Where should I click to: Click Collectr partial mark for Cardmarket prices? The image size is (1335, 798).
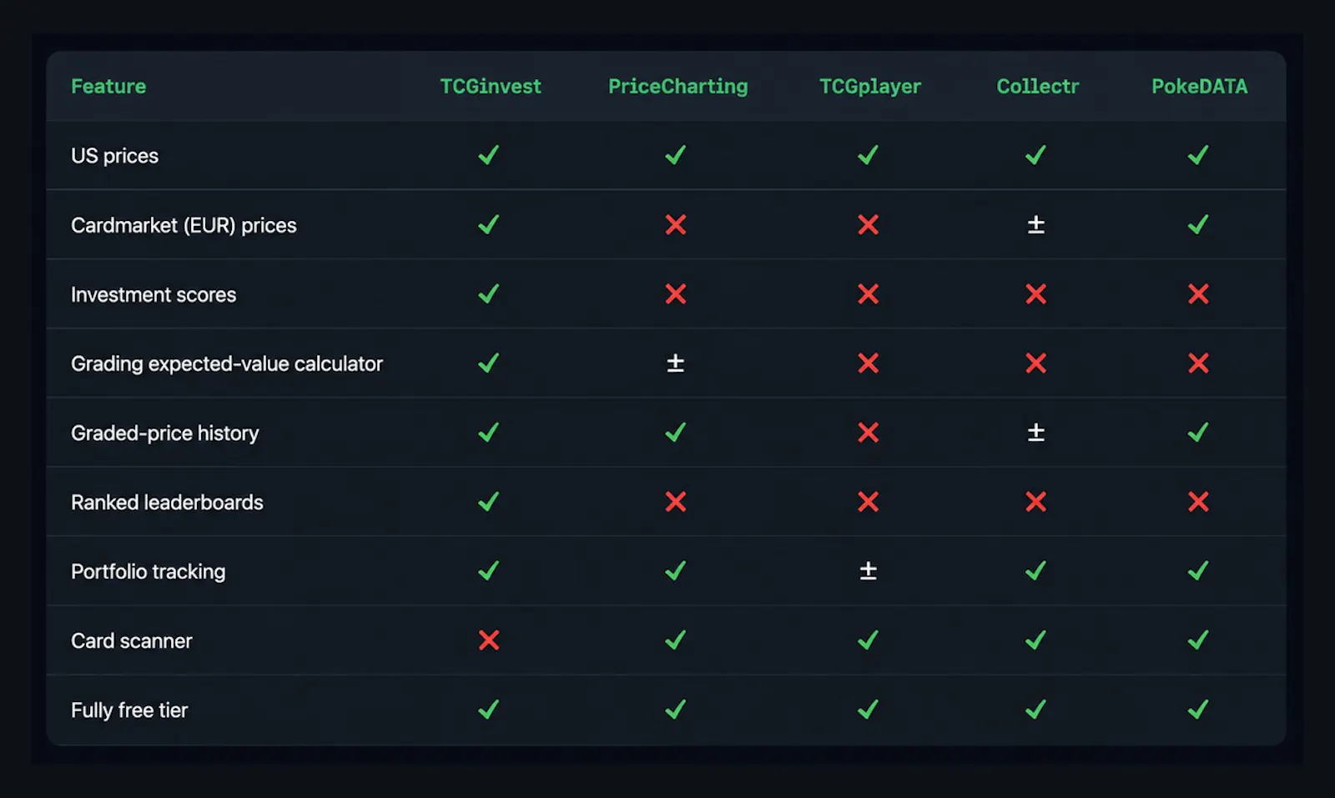[x=1036, y=224]
